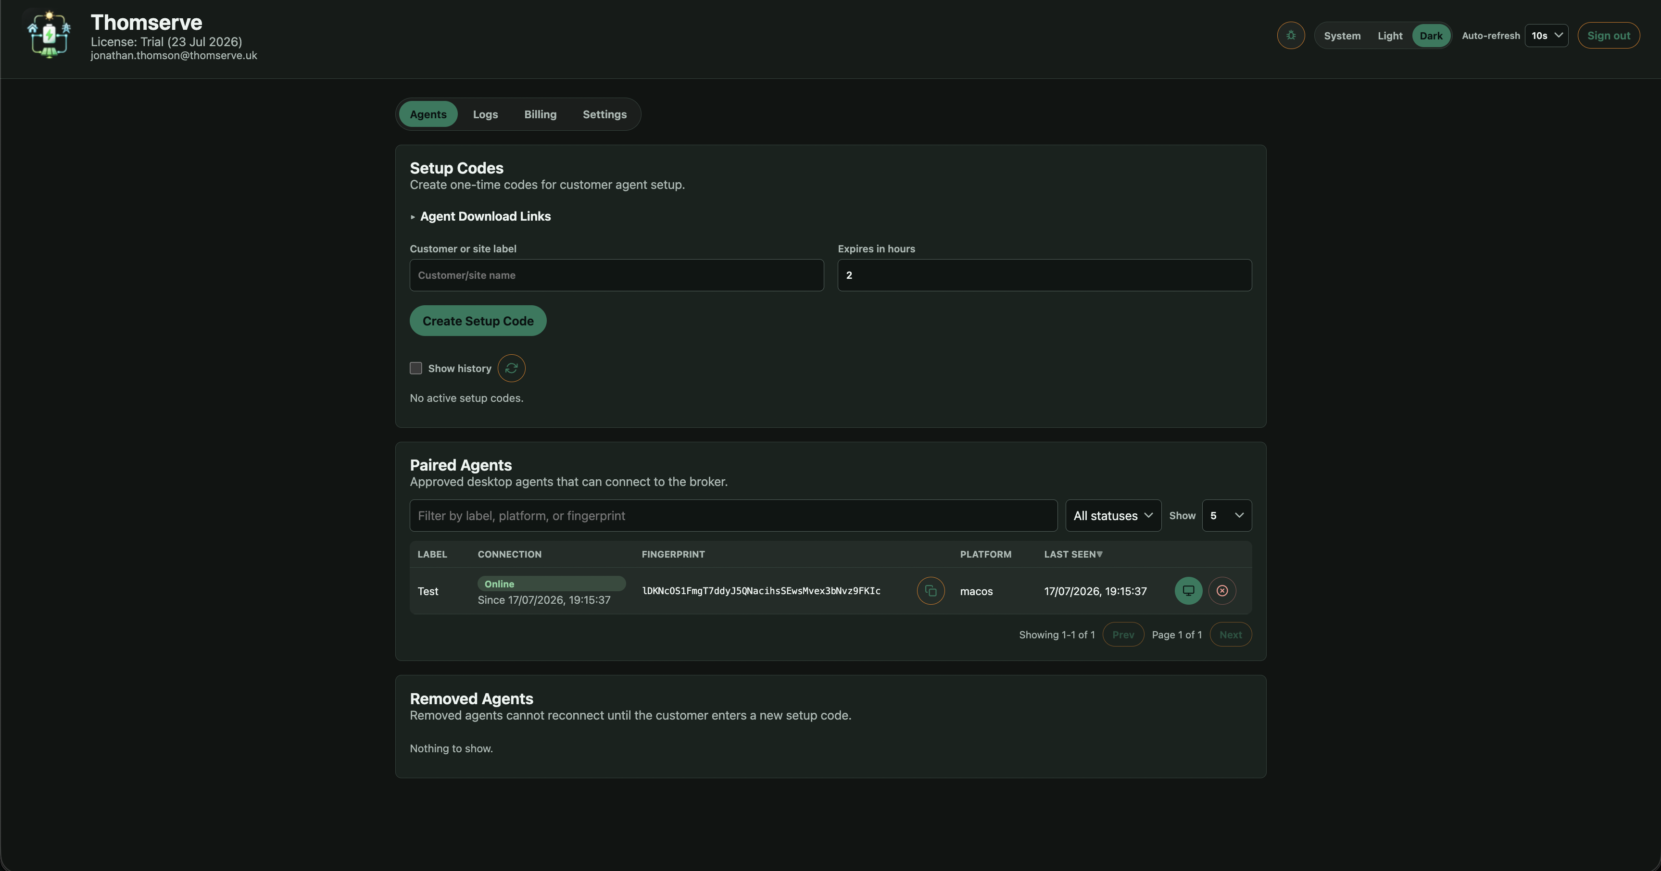Click Since 17/07/2026, 19:15:37 connection text
Viewport: 1661px width, 871px height.
544,599
